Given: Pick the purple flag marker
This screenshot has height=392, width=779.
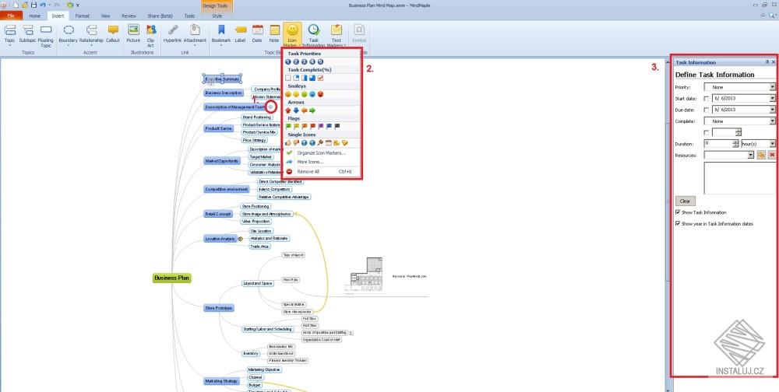Looking at the screenshot, I should coord(320,127).
